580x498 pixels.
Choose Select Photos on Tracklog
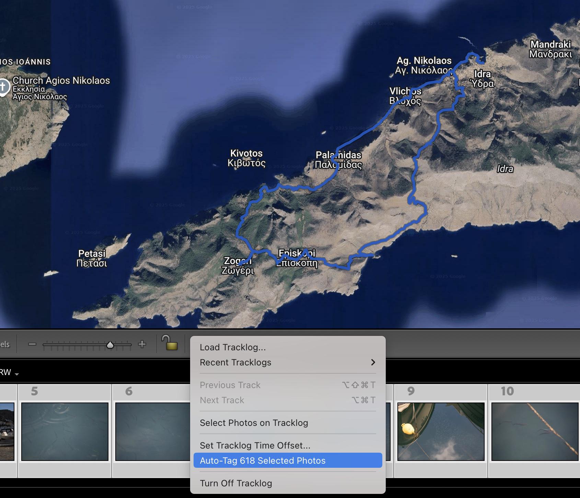[254, 423]
